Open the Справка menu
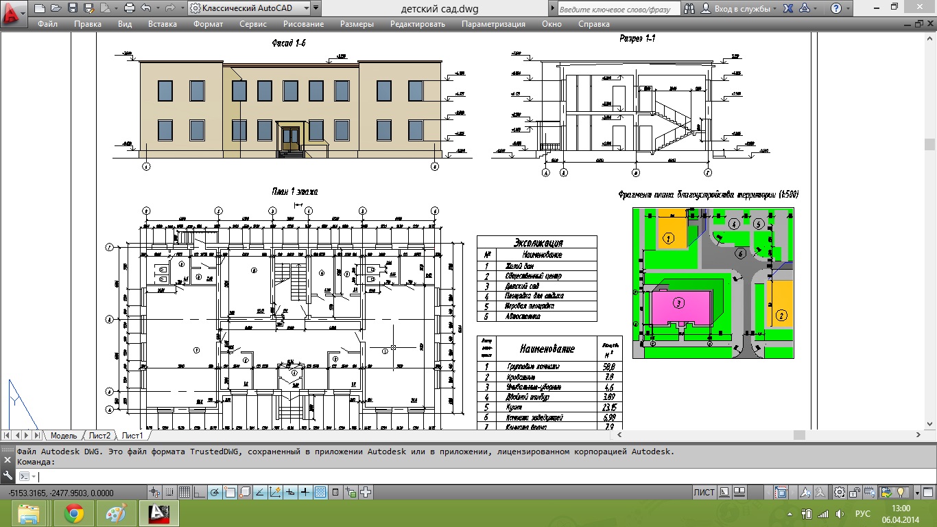 (593, 24)
